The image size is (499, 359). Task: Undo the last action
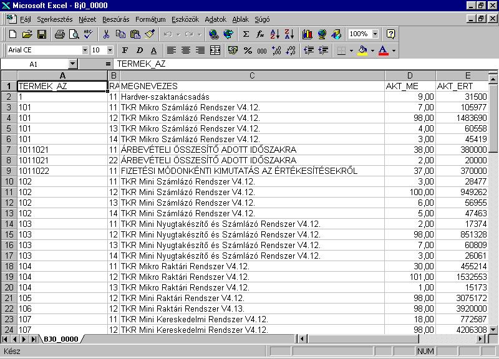(168, 34)
